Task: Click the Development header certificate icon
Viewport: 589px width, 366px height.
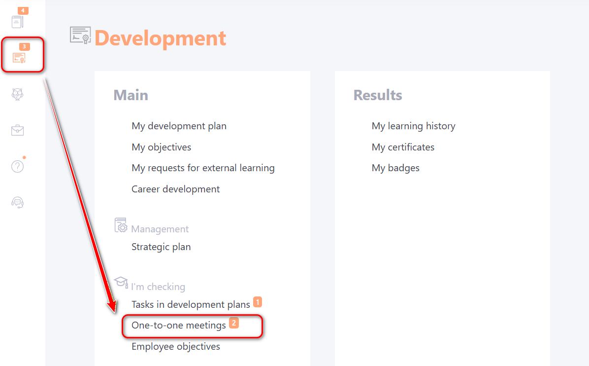Action: pos(80,35)
